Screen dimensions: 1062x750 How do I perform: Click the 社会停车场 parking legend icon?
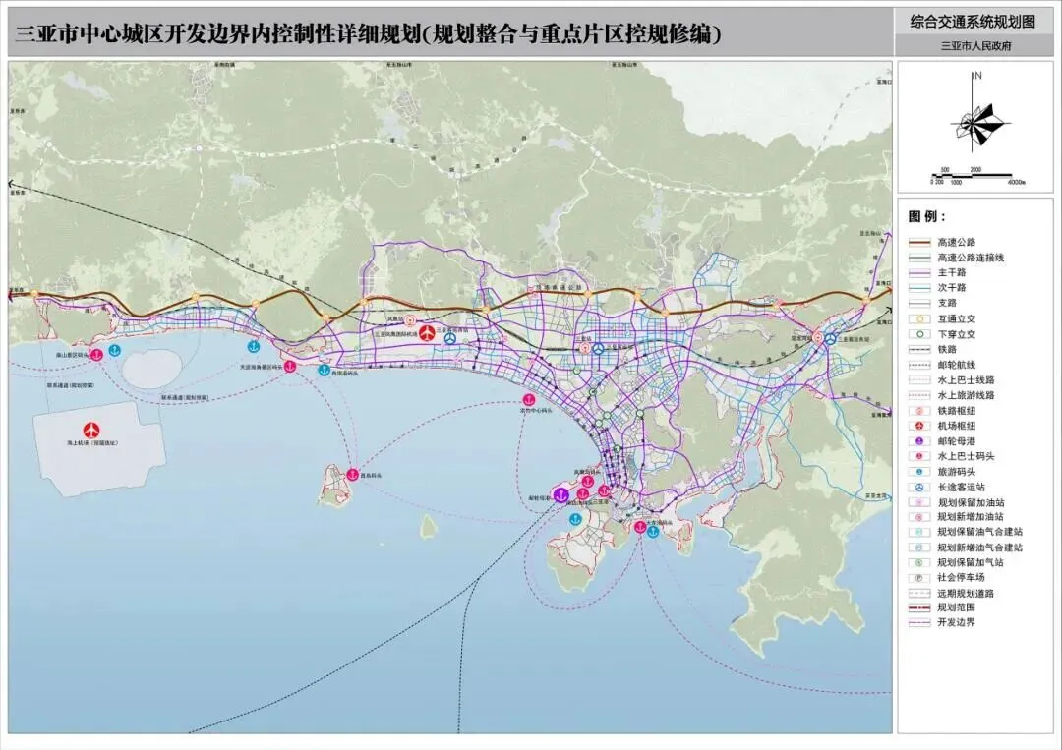click(x=919, y=577)
